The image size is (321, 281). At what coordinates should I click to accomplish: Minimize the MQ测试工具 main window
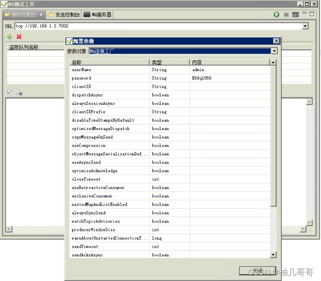click(300, 4)
